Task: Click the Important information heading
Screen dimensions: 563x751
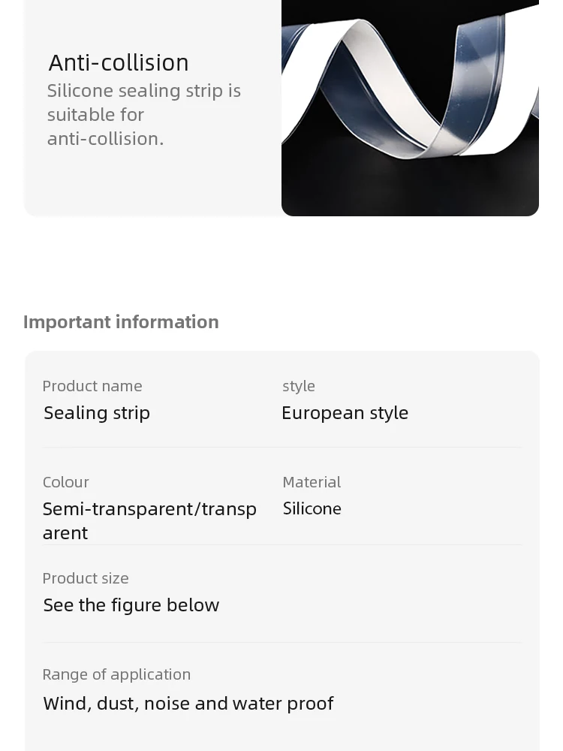Action: pos(121,322)
